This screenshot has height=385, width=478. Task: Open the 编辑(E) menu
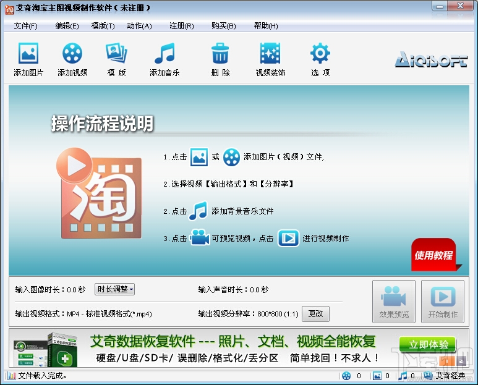click(x=67, y=26)
